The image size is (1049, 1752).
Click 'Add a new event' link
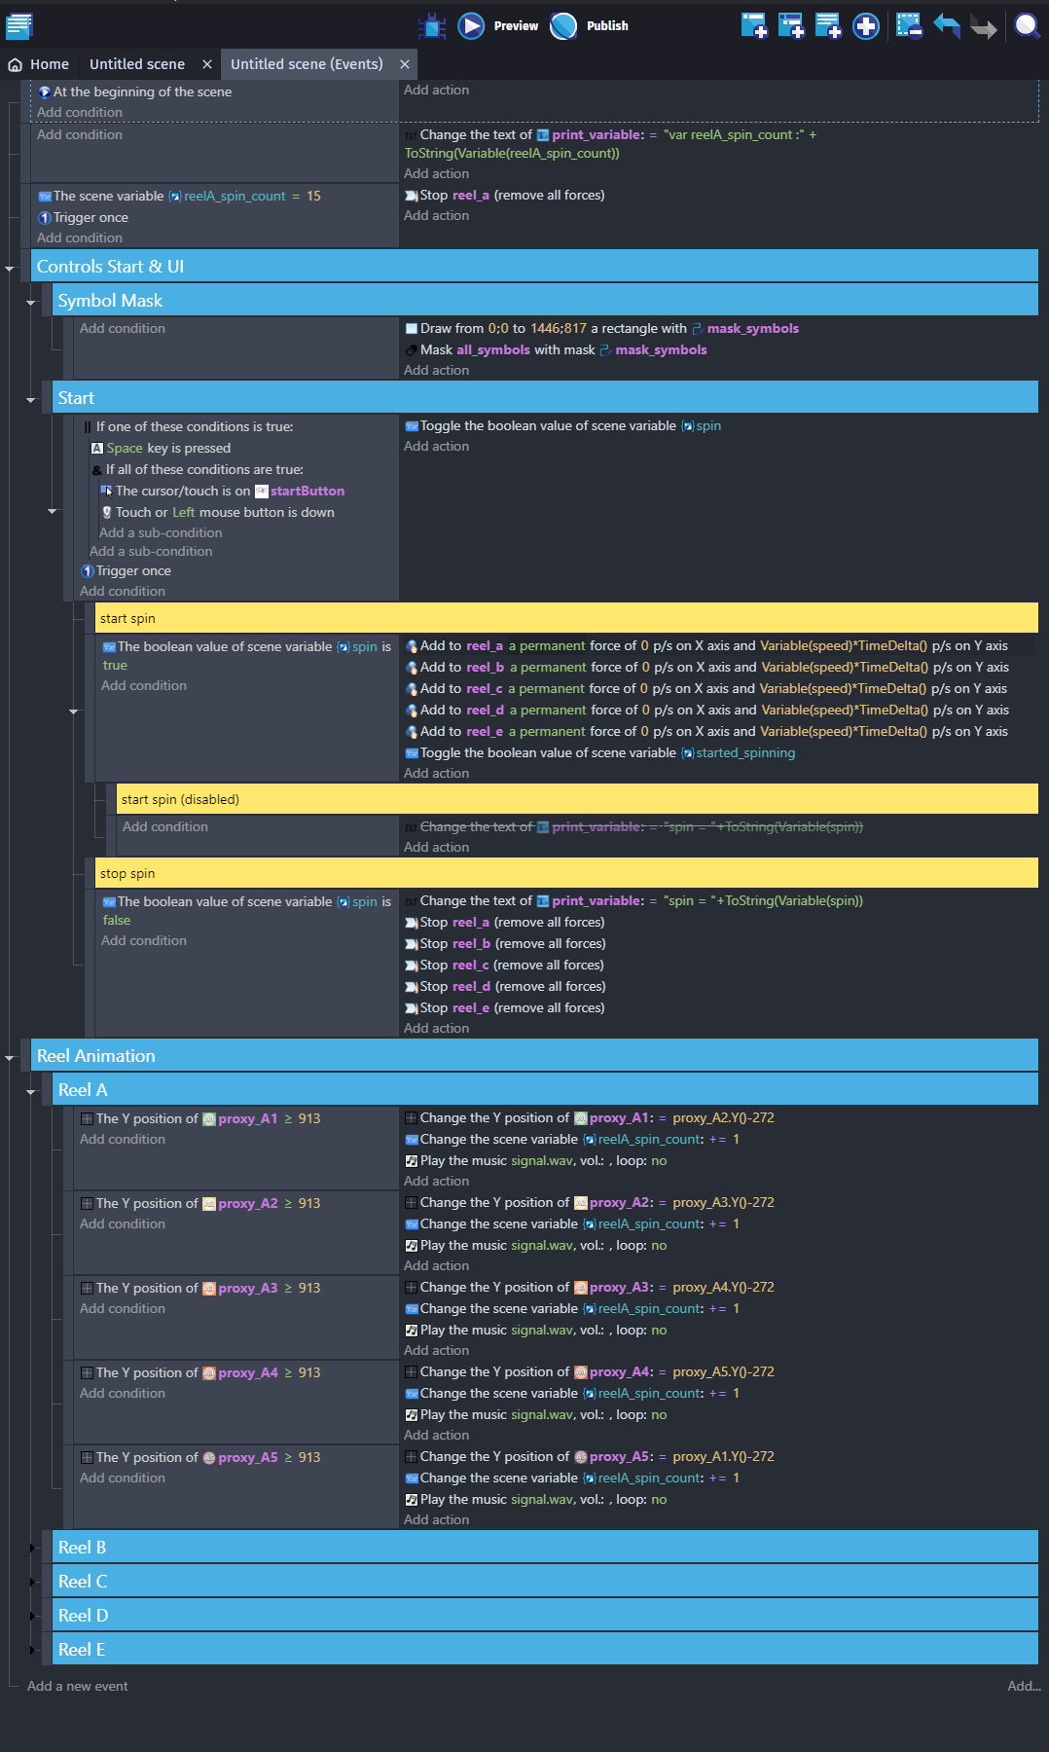(78, 1686)
